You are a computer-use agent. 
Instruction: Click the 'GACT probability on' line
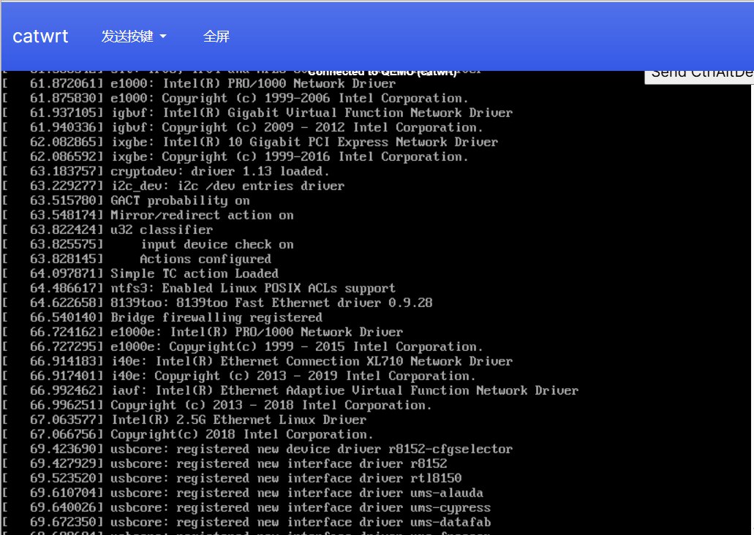(126, 201)
